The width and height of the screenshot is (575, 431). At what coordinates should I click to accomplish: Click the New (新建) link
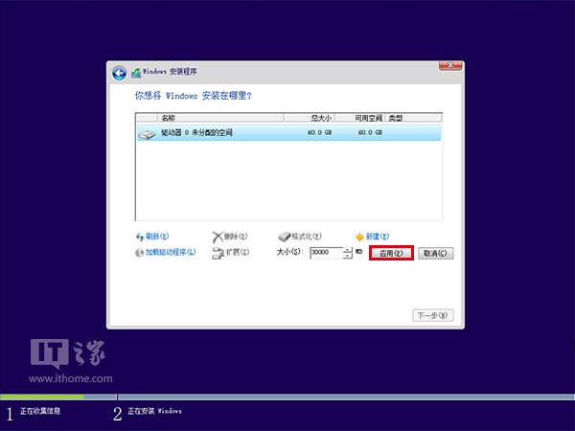coord(378,237)
